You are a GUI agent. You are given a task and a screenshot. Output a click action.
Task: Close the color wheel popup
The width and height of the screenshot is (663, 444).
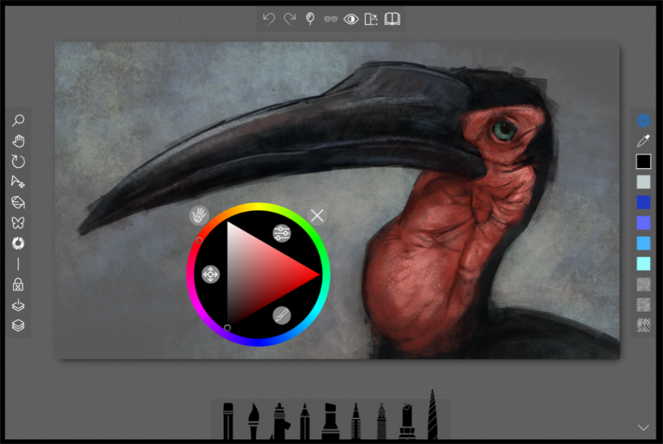317,216
